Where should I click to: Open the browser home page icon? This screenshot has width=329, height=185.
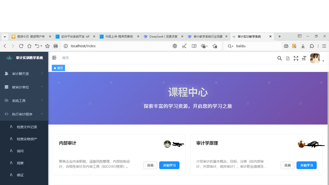(x=29, y=46)
